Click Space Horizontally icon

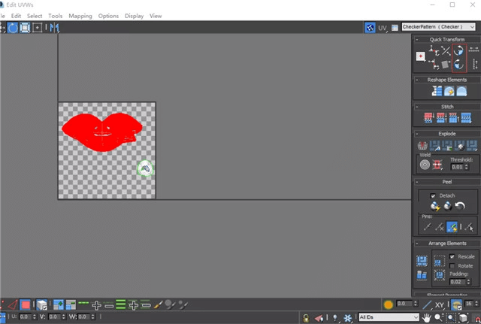pos(473,49)
